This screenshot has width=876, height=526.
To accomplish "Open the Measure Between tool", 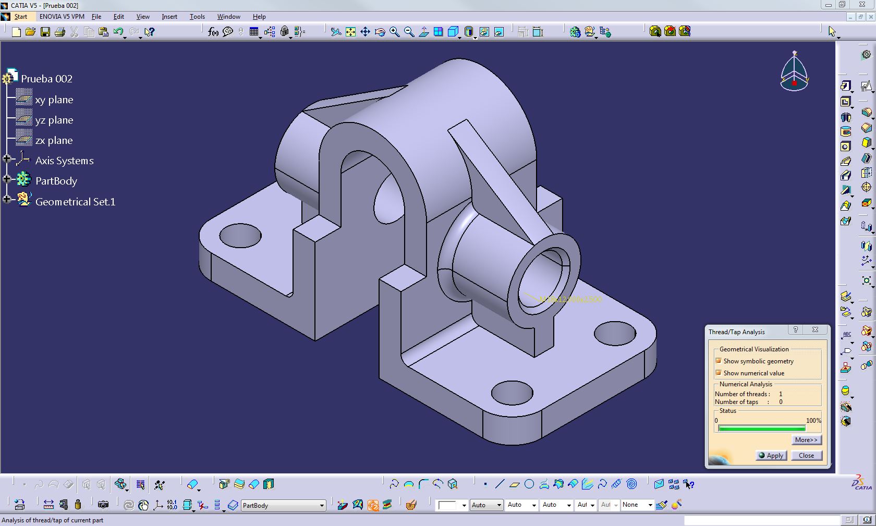I will [48, 505].
